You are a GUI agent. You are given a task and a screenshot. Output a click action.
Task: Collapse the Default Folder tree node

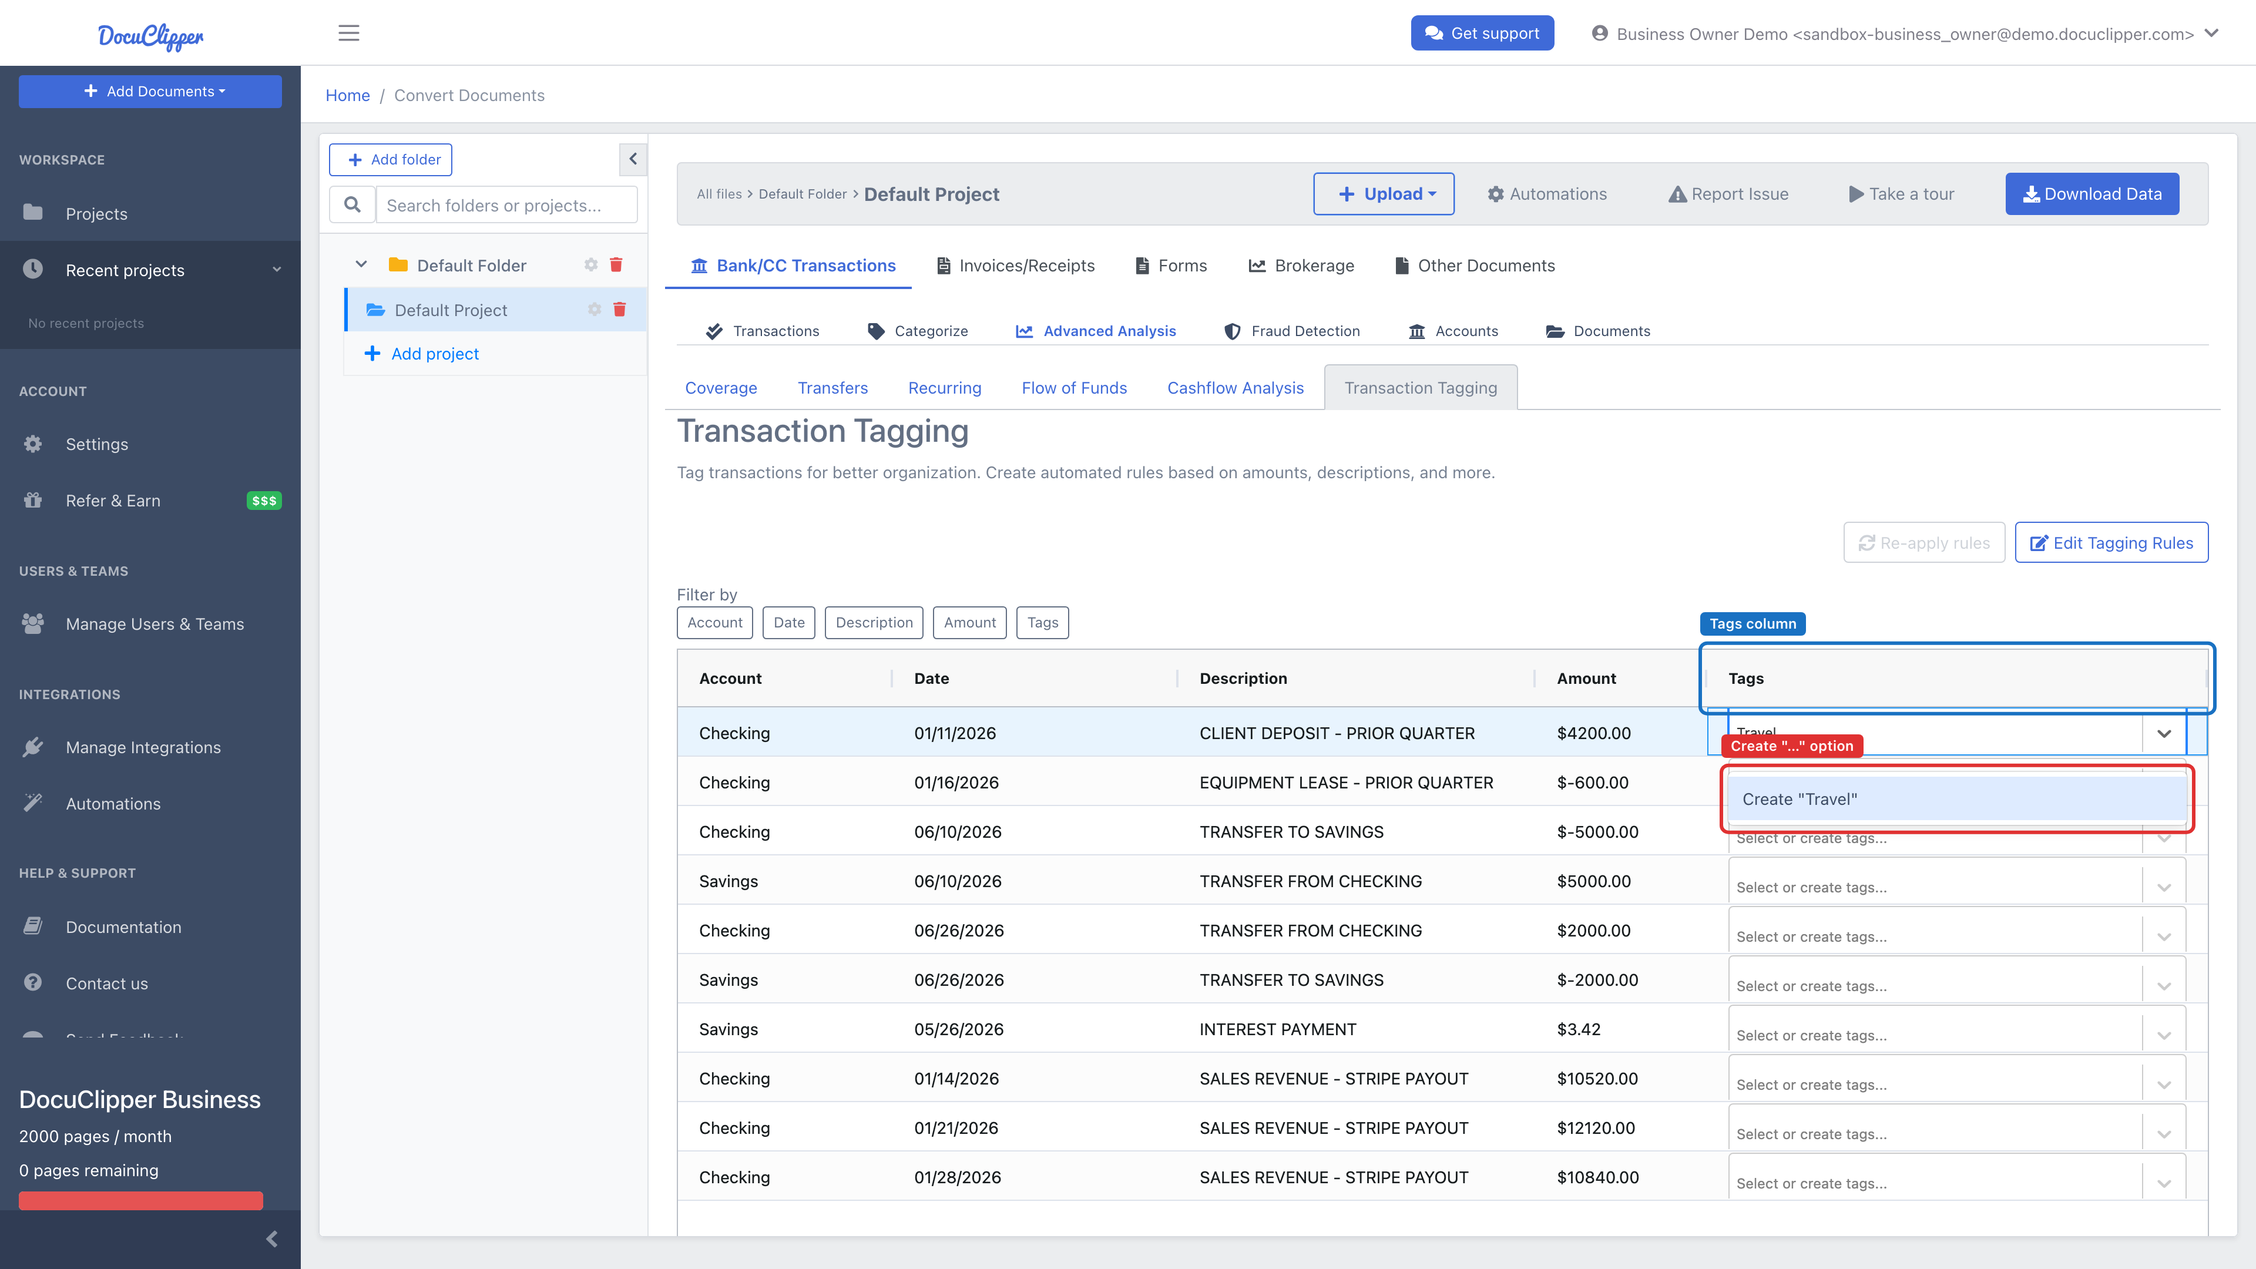click(361, 264)
